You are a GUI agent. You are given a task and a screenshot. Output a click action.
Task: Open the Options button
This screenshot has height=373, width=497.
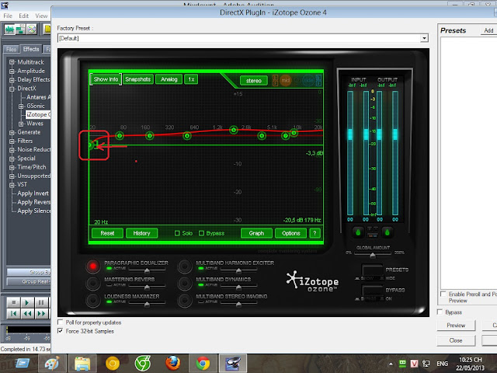pyautogui.click(x=290, y=233)
